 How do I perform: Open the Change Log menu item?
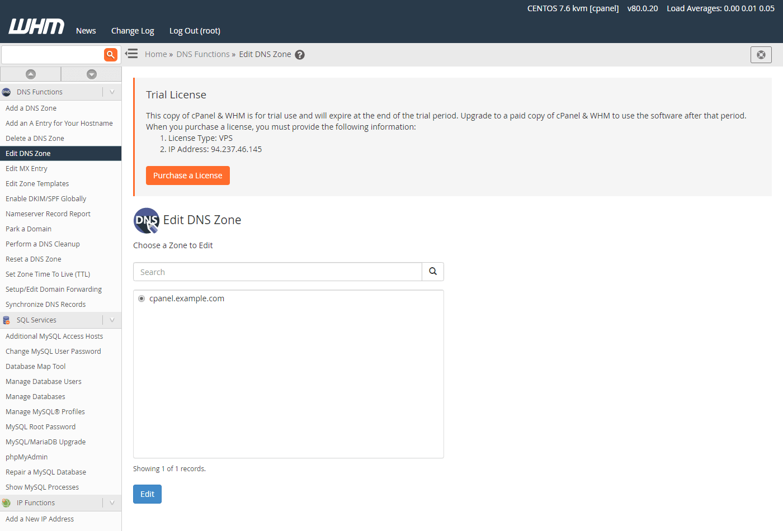[133, 31]
